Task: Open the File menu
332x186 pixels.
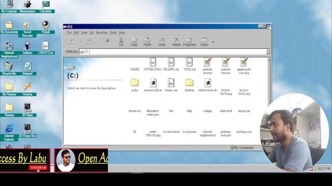Action: (69, 33)
